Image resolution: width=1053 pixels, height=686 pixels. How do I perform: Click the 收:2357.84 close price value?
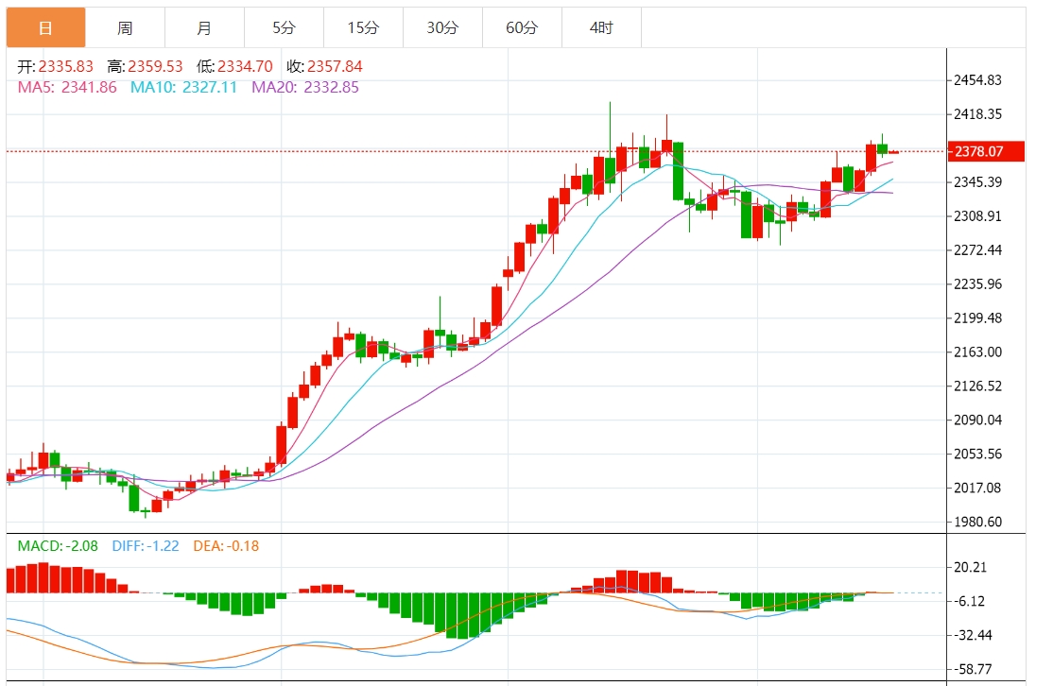[324, 66]
